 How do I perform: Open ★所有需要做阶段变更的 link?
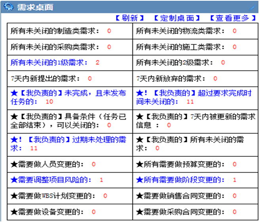[180, 180]
